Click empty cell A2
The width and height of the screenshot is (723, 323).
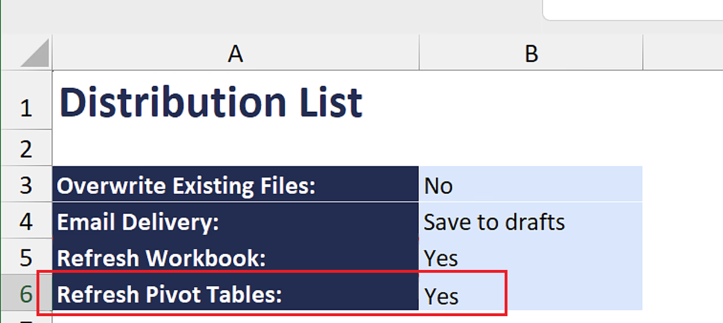click(235, 148)
